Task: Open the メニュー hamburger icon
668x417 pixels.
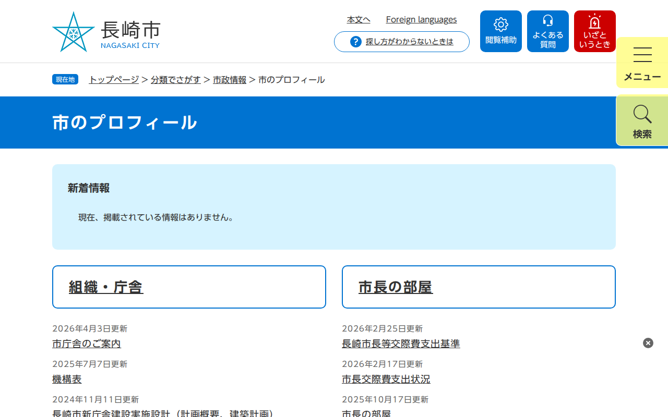Action: 641,62
